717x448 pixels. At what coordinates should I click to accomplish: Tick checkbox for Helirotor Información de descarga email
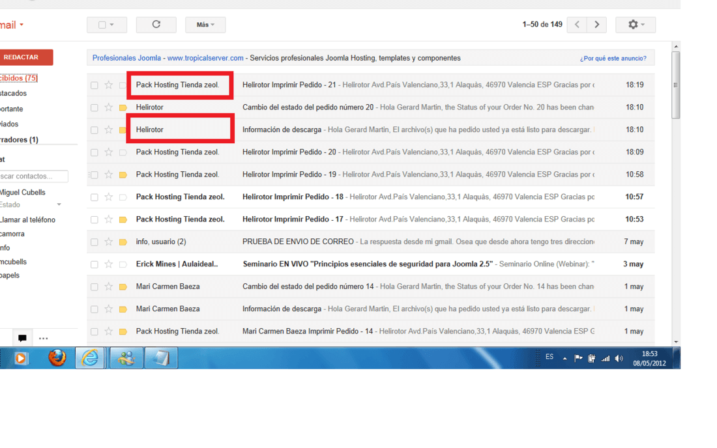coord(95,130)
